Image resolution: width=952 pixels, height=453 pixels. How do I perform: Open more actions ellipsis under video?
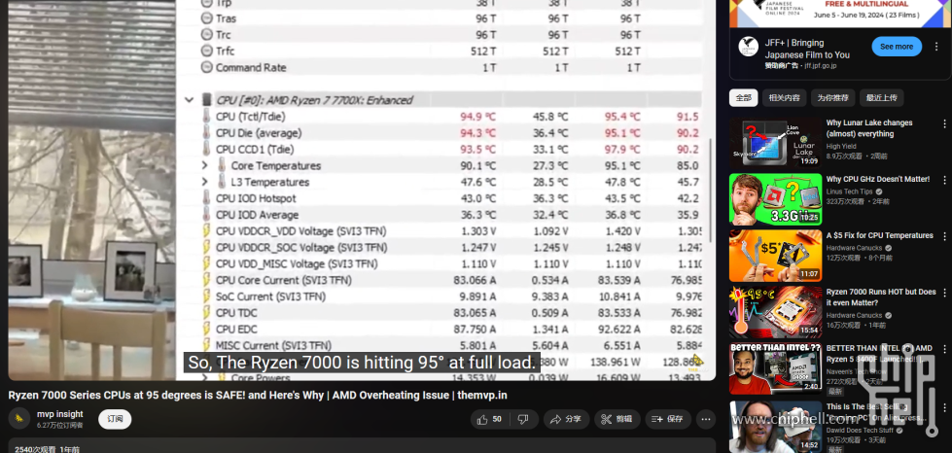(x=706, y=419)
